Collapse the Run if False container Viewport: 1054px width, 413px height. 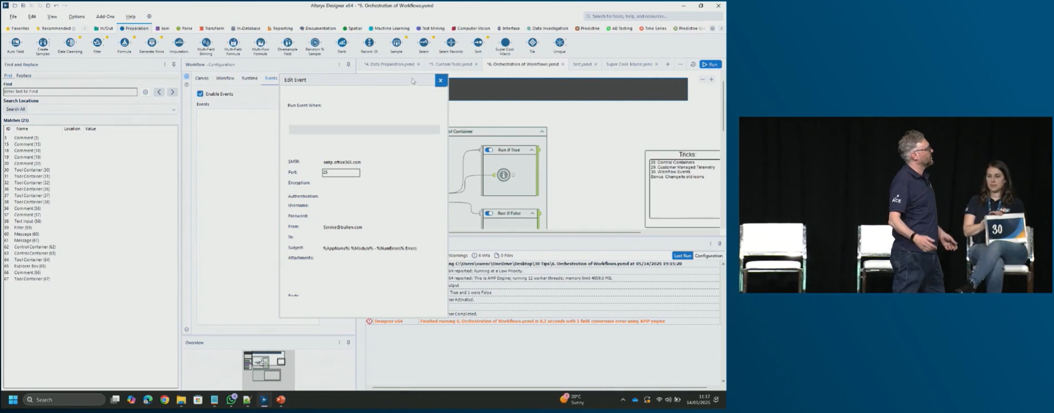[x=532, y=214]
